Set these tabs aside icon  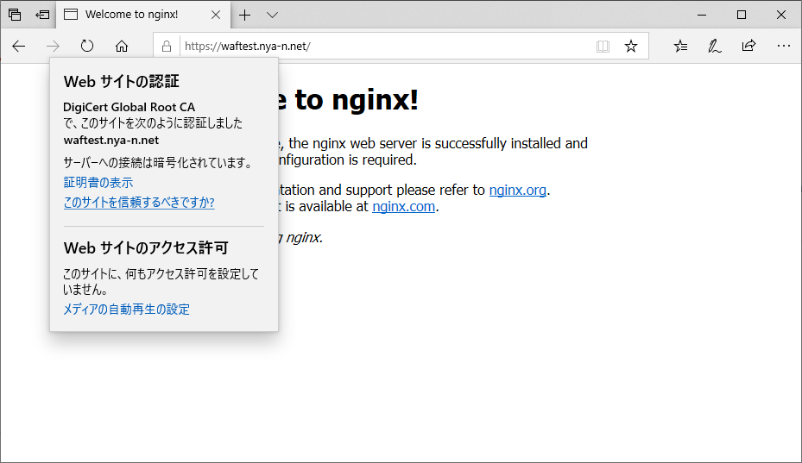coord(42,15)
